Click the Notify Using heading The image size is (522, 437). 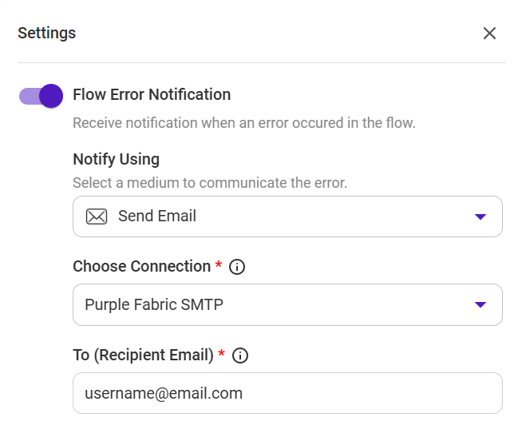tap(117, 159)
